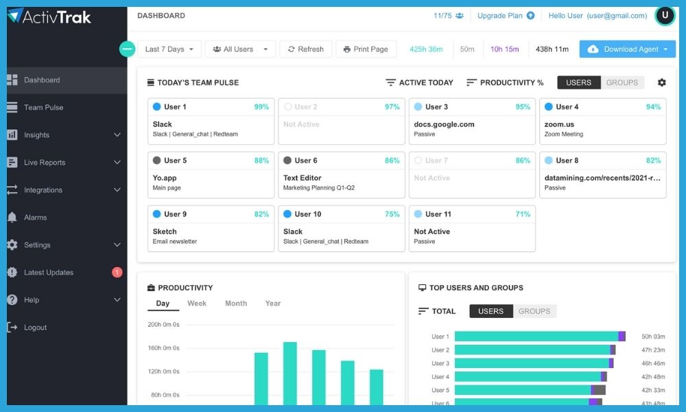This screenshot has height=412, width=686.
Task: Select the Users toggle in Team Pulse
Action: click(x=578, y=82)
